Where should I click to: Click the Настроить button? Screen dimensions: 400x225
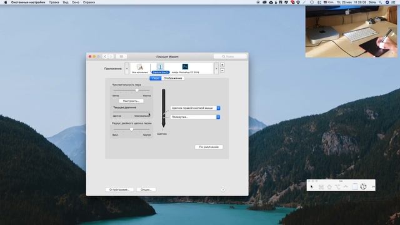131,101
